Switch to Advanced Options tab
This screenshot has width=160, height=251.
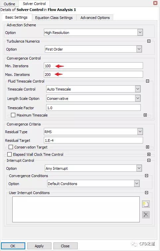coord(95,18)
